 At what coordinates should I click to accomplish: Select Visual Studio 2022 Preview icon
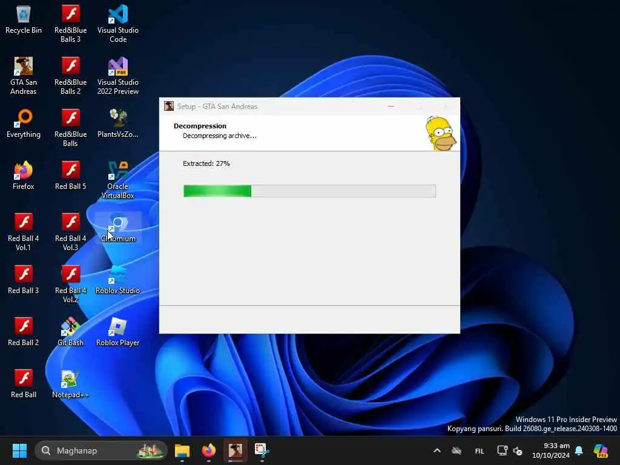point(118,76)
